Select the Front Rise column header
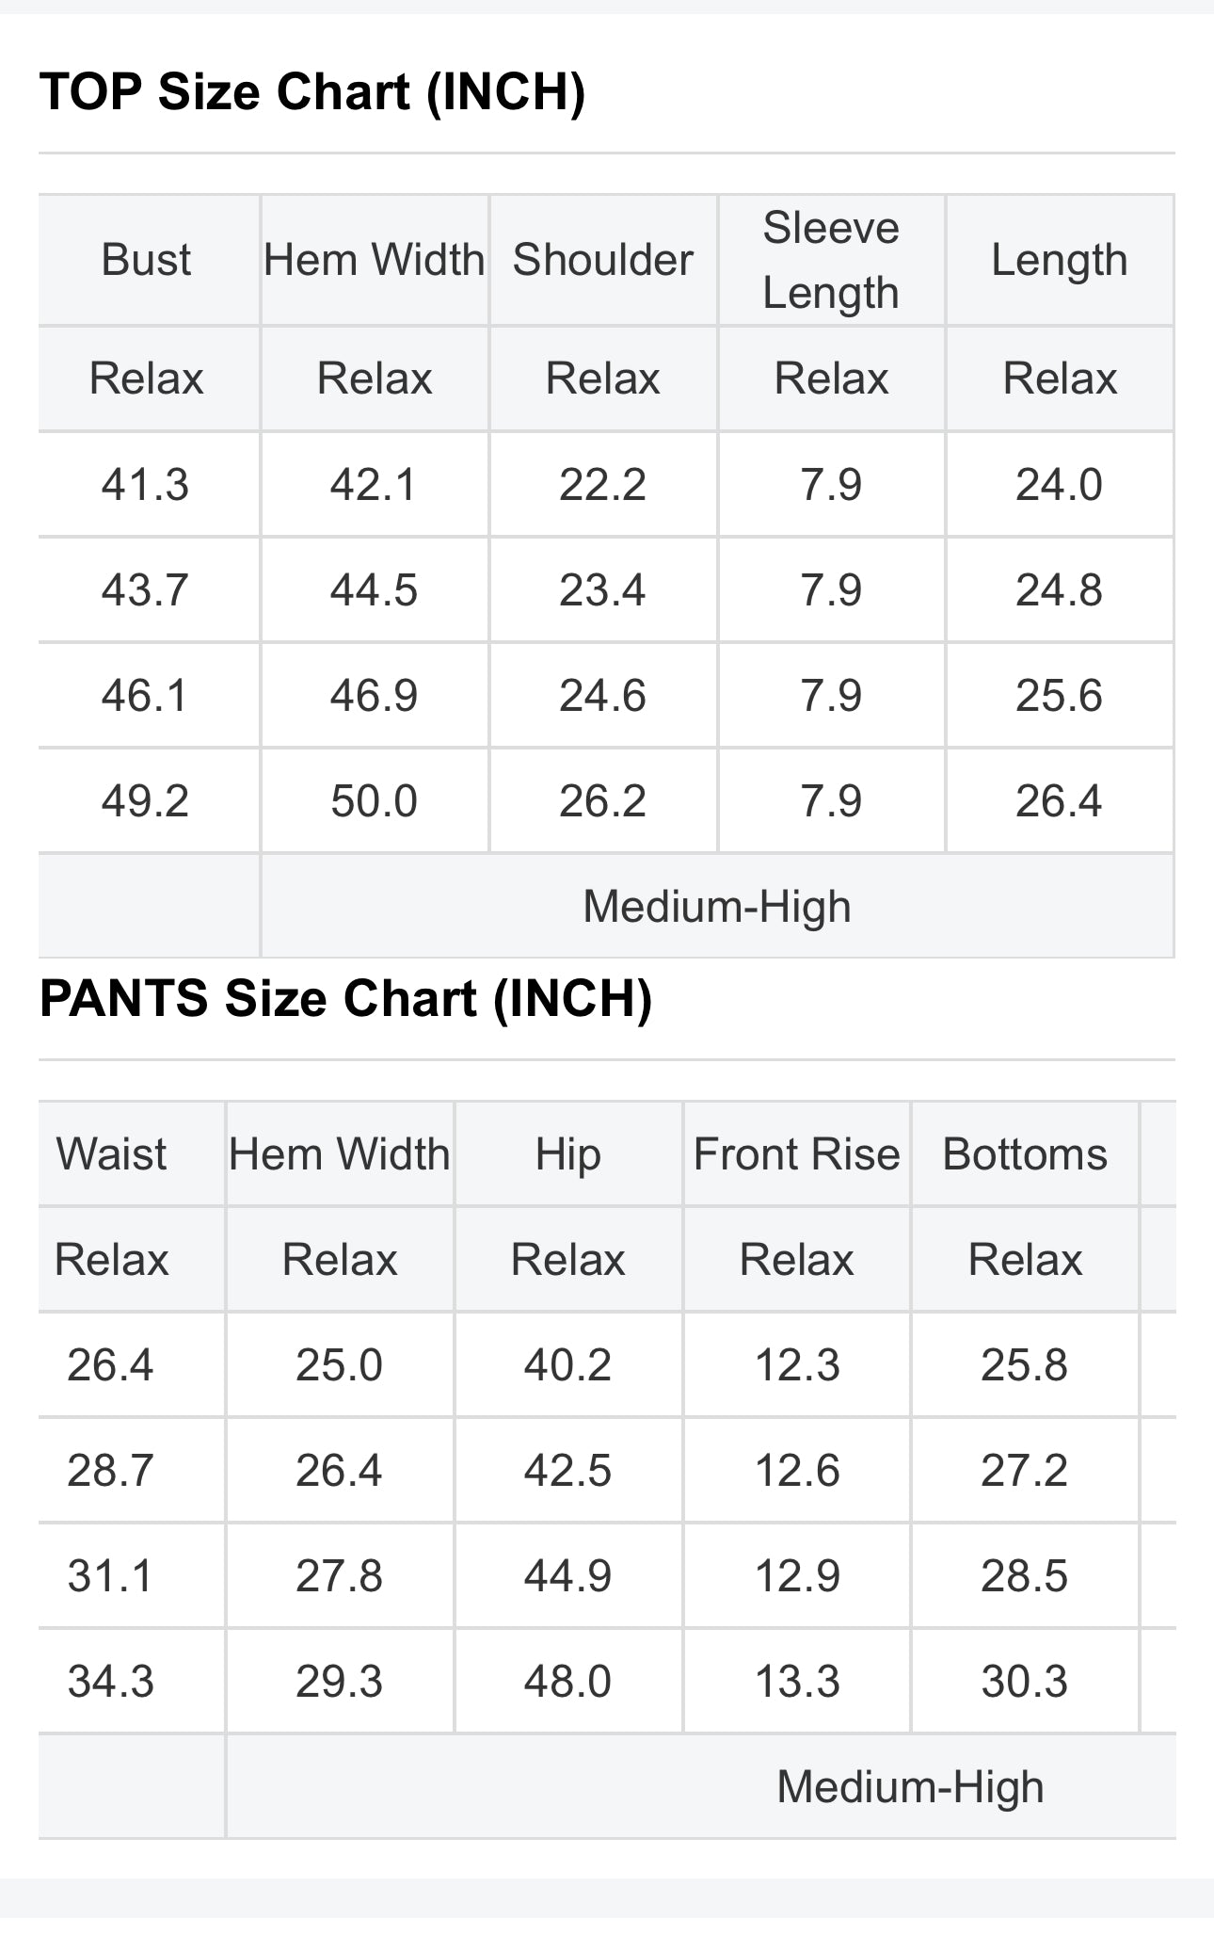 (796, 1154)
